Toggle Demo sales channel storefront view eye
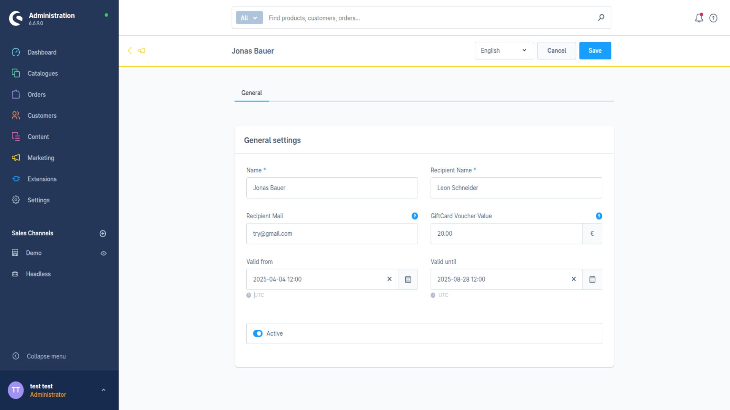730x410 pixels. coord(103,253)
